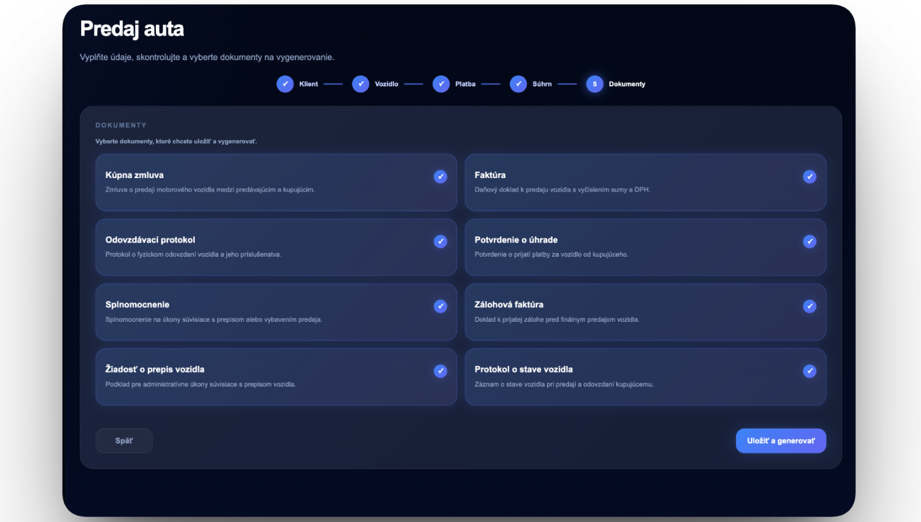Switch to the Vozidlo step label
The height and width of the screenshot is (522, 921).
click(x=386, y=84)
